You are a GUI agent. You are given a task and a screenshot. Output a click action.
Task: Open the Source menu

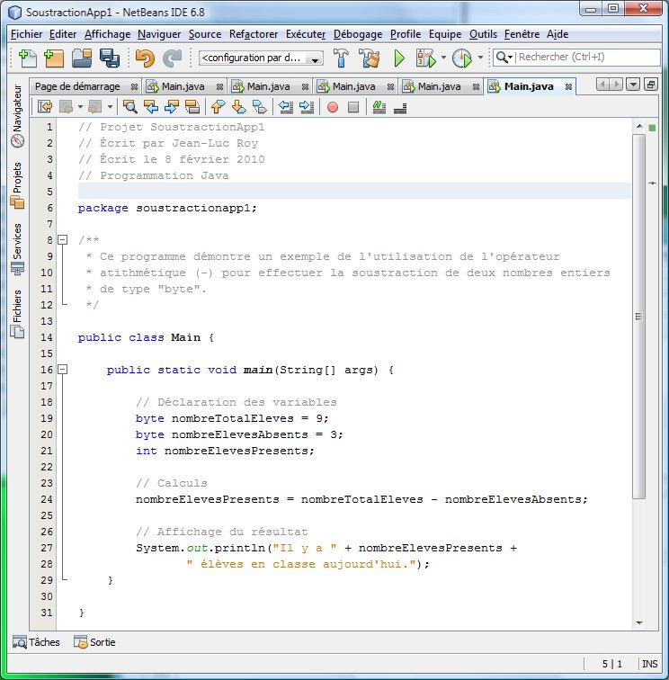(x=205, y=34)
